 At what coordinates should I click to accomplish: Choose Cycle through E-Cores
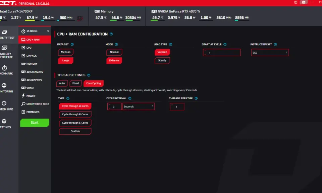[75, 123]
